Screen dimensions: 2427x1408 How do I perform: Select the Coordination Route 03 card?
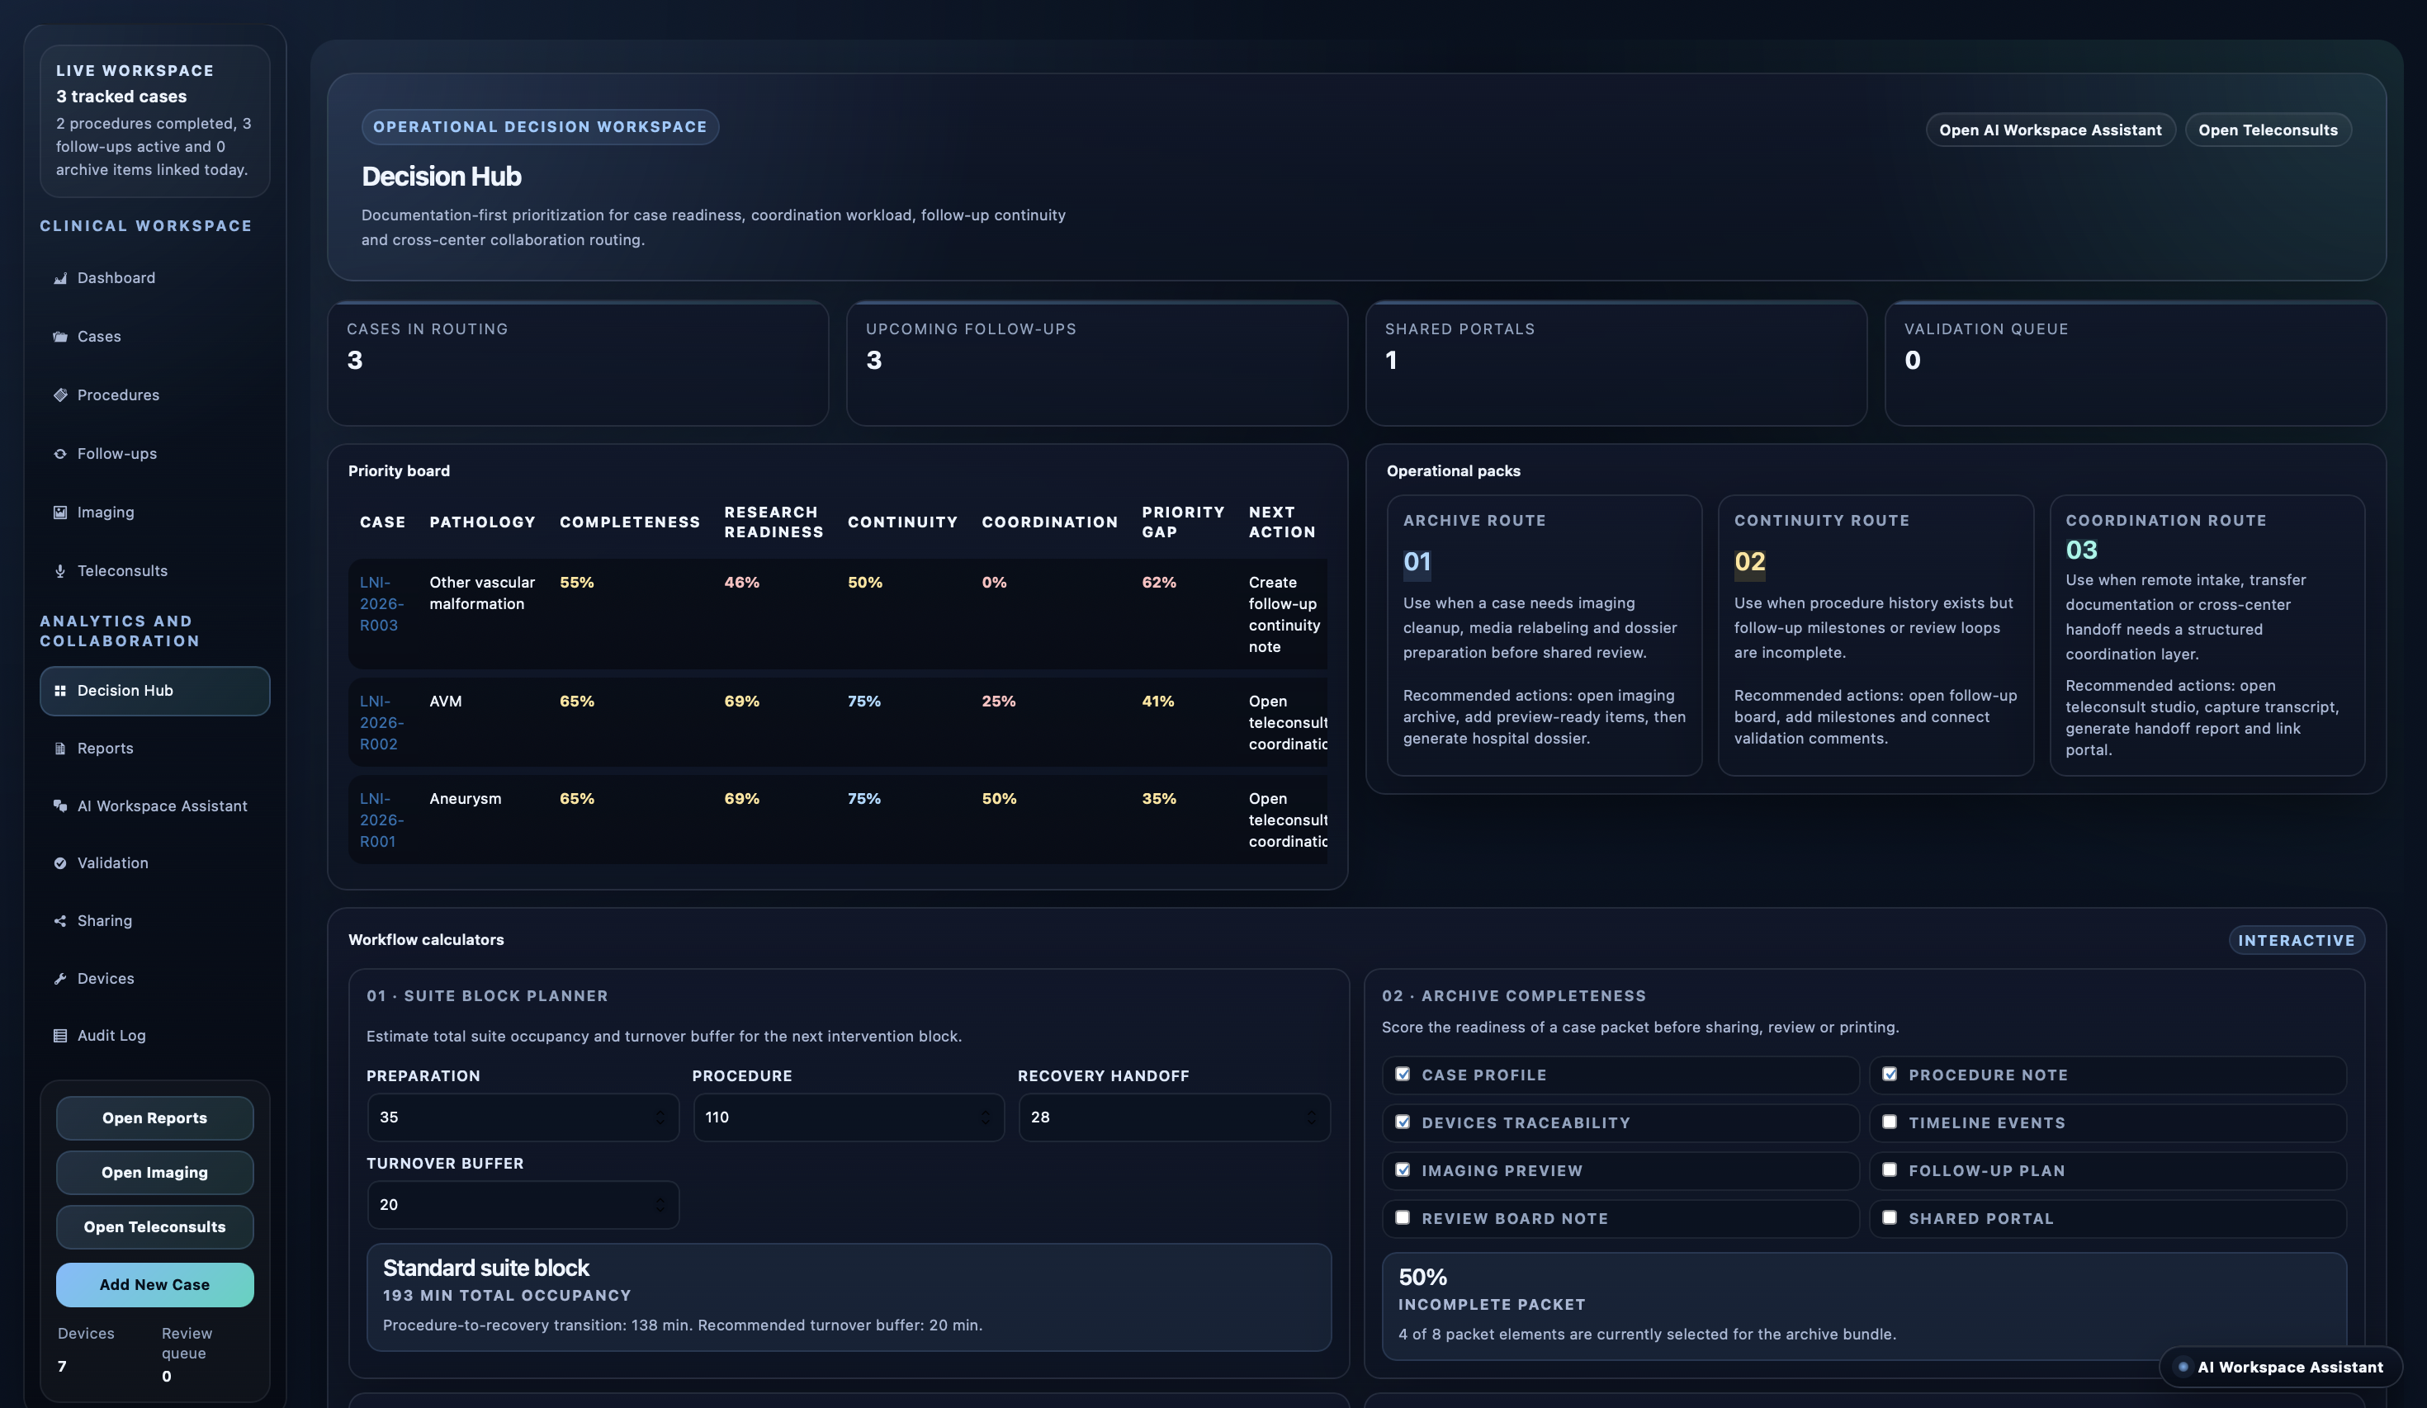tap(2207, 635)
